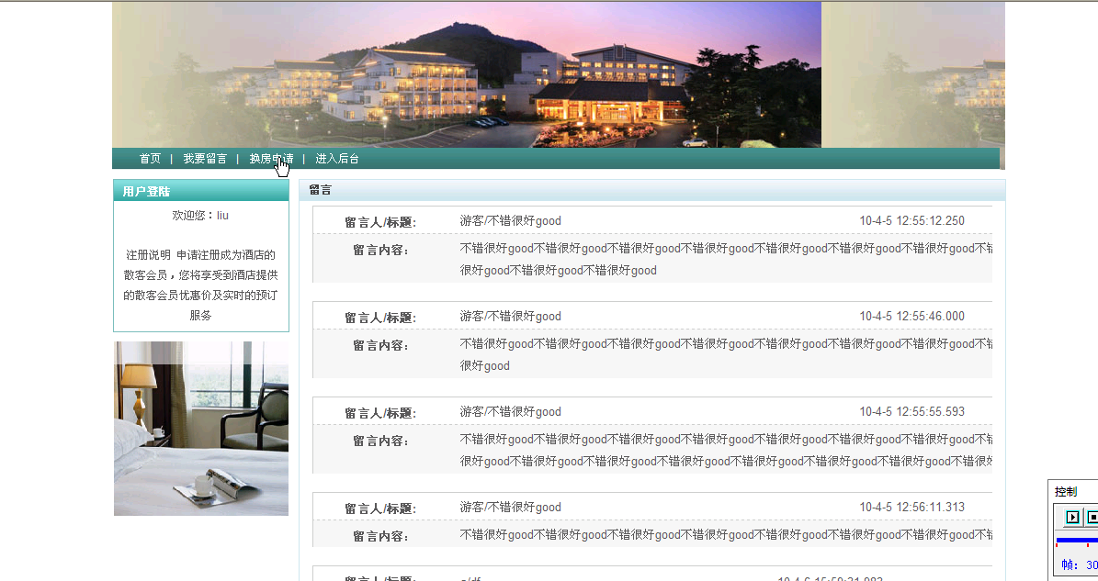Screen dimensions: 1098x581
Task: Click timestamp 10-4-5 12:55:12.250
Action: point(911,221)
